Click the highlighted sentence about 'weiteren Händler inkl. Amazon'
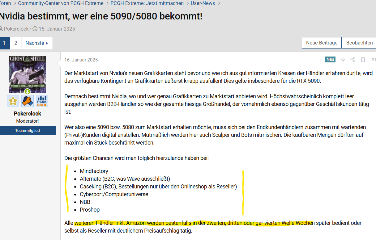 [x=194, y=223]
